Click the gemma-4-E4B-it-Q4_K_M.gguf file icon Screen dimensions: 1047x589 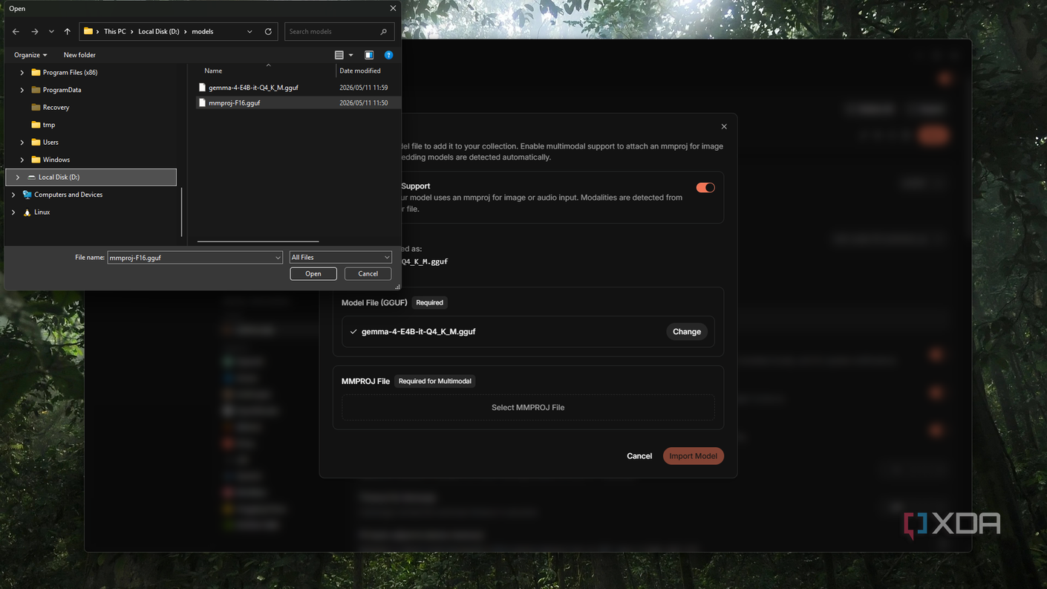coord(202,88)
